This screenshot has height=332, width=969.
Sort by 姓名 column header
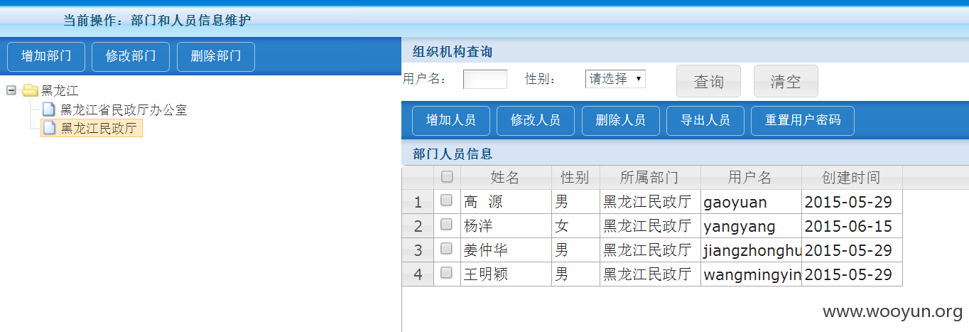pyautogui.click(x=506, y=178)
